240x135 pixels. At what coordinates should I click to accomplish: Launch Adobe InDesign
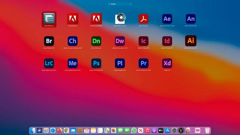(x=167, y=41)
